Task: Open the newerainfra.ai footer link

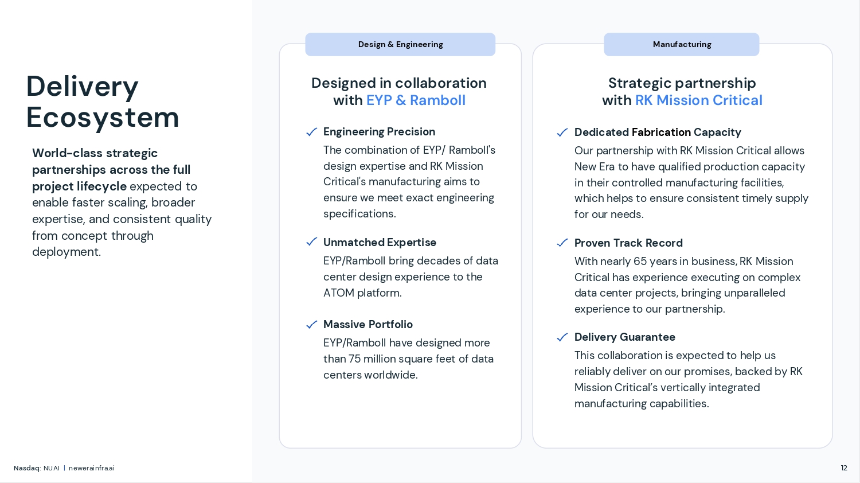Action: (x=92, y=468)
